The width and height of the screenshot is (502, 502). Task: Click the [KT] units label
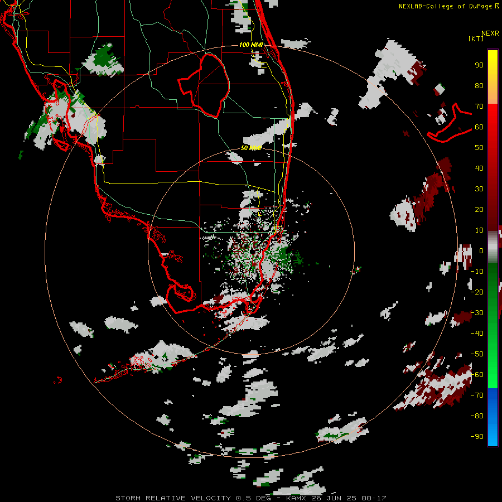tap(476, 38)
